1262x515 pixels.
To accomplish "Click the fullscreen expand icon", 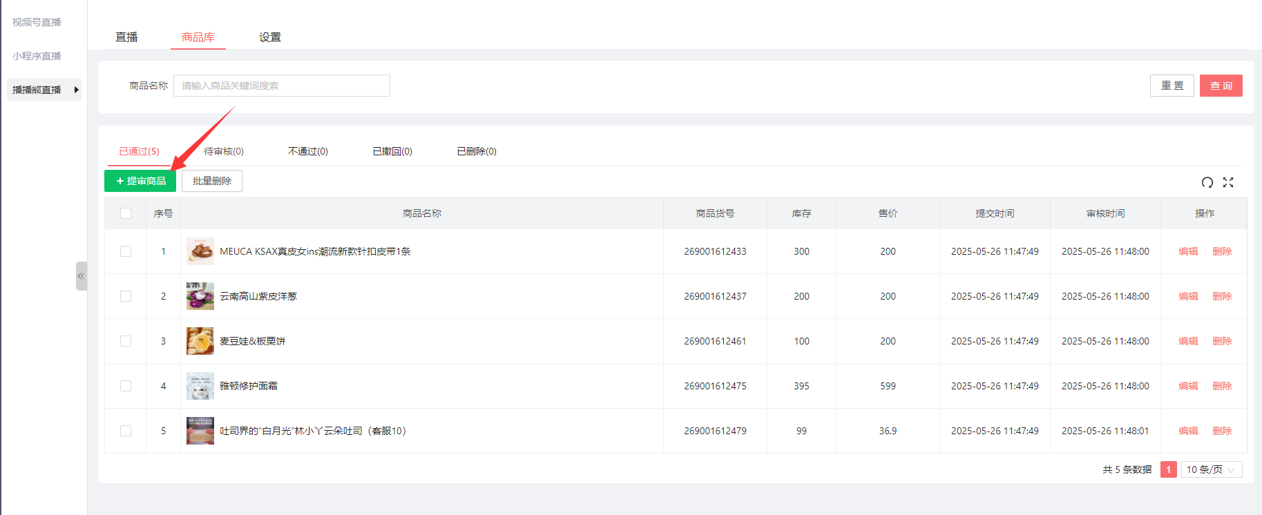I will click(x=1228, y=182).
